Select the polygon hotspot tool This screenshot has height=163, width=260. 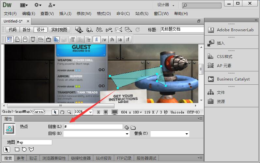point(31,149)
